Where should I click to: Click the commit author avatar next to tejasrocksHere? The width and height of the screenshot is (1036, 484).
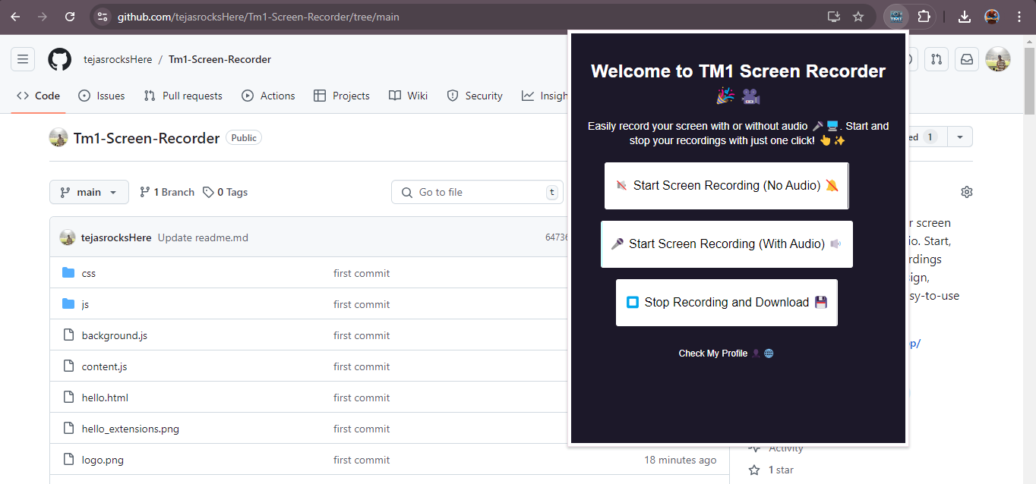(x=68, y=237)
